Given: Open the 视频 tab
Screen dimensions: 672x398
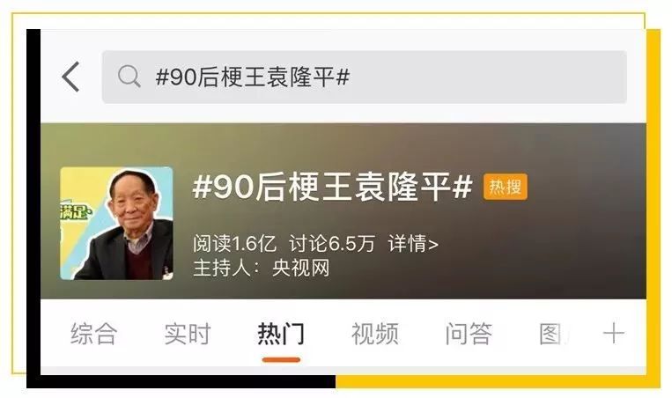Looking at the screenshot, I should point(375,334).
